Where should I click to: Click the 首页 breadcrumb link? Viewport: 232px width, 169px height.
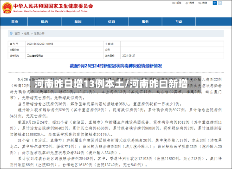coord(17,34)
